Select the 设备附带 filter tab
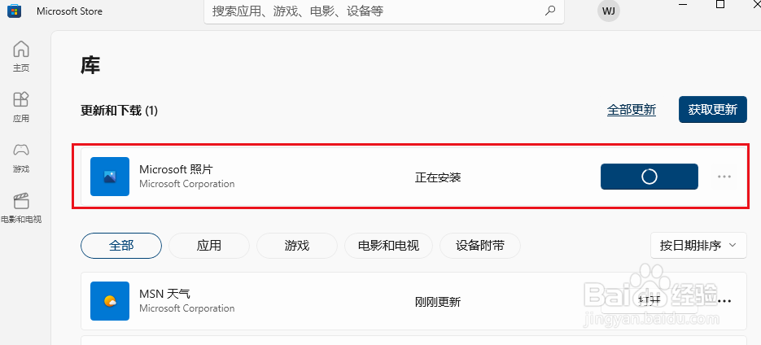The image size is (761, 345). point(480,246)
